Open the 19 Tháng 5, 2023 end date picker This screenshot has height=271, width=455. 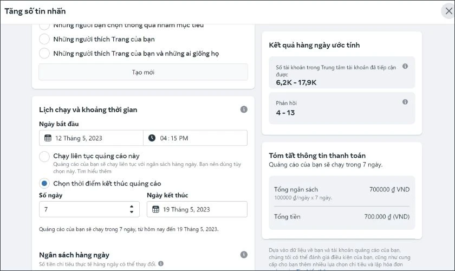click(x=197, y=209)
